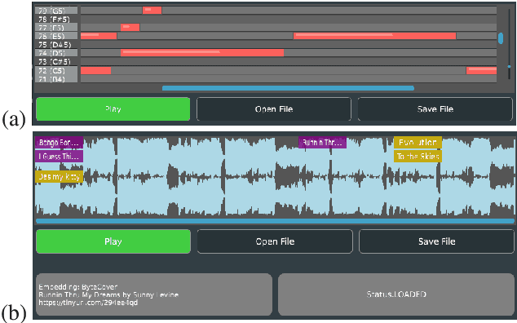
Task: Select the 77 (F5) piano key label
Action: click(56, 28)
